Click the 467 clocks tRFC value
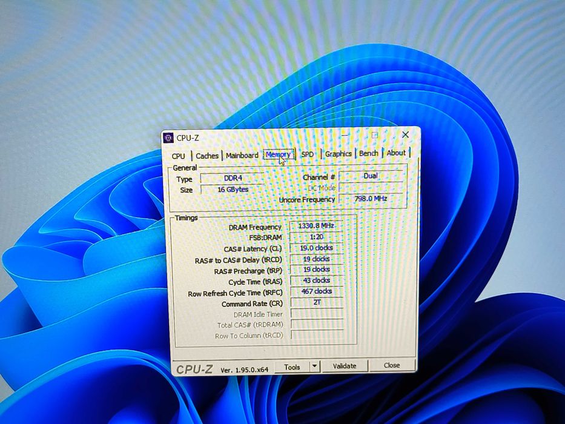This screenshot has height=424, width=565. click(x=317, y=291)
